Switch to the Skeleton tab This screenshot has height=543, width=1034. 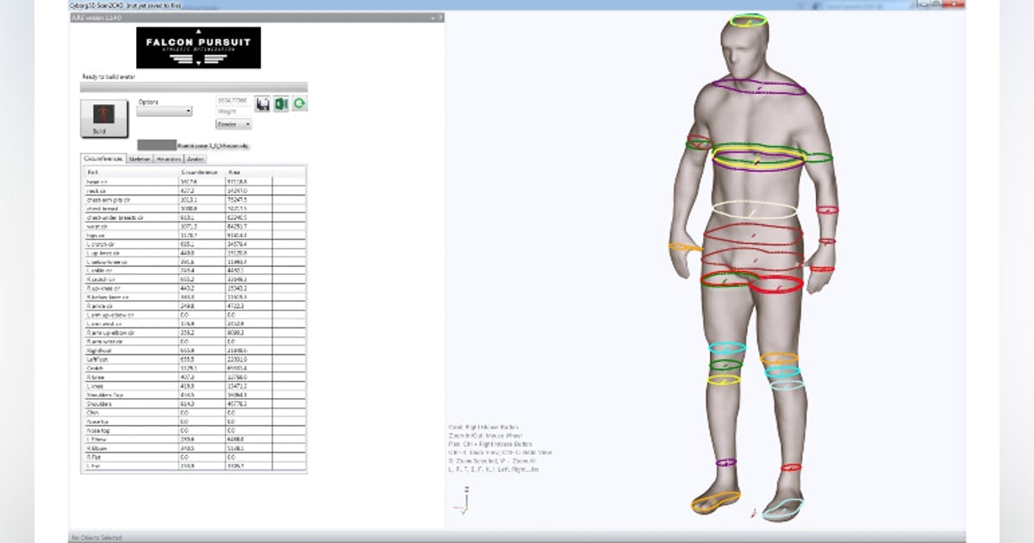[140, 159]
